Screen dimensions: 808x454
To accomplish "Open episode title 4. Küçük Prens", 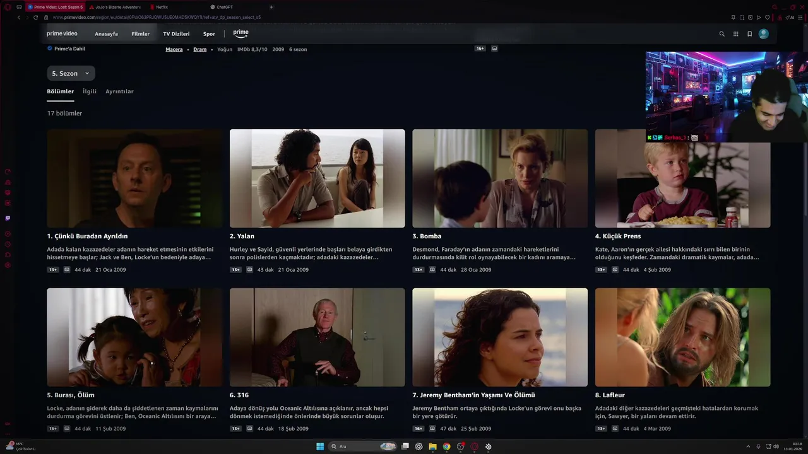I will pos(618,236).
